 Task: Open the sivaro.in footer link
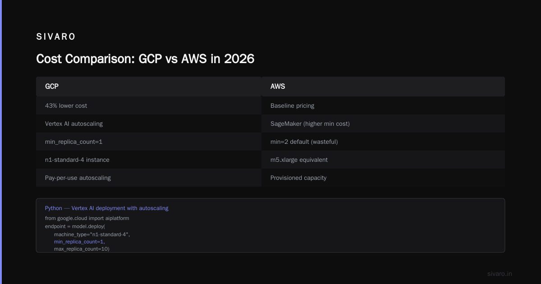500,274
